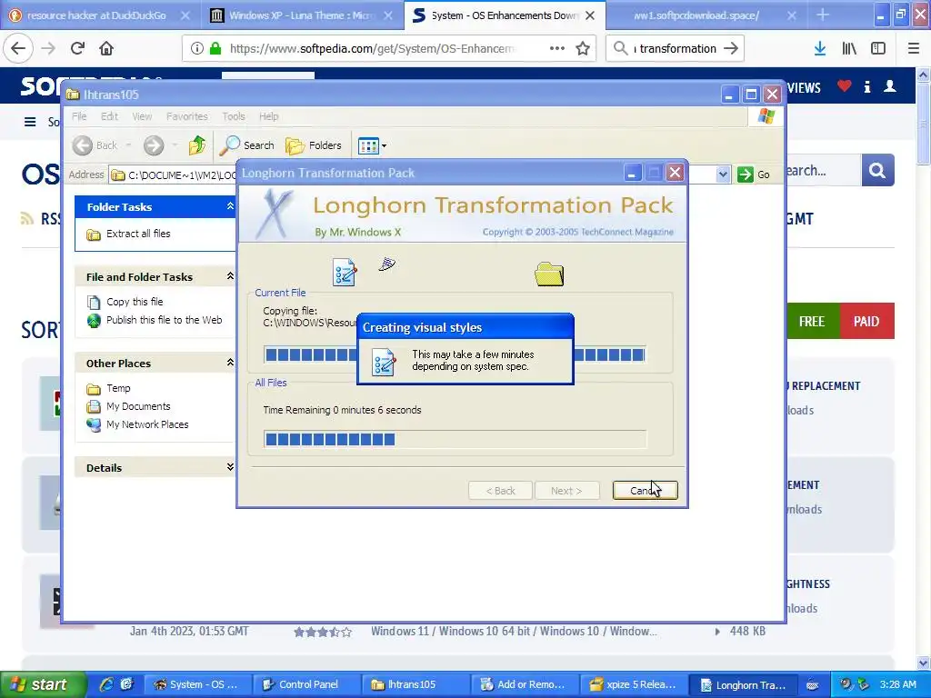Open Explorer address bar dropdown arrow
Image resolution: width=931 pixels, height=698 pixels.
point(723,174)
